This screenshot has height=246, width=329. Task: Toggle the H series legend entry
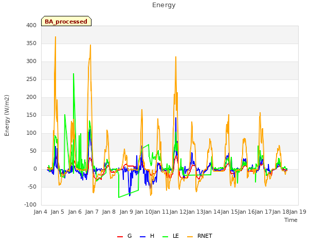click(147, 236)
